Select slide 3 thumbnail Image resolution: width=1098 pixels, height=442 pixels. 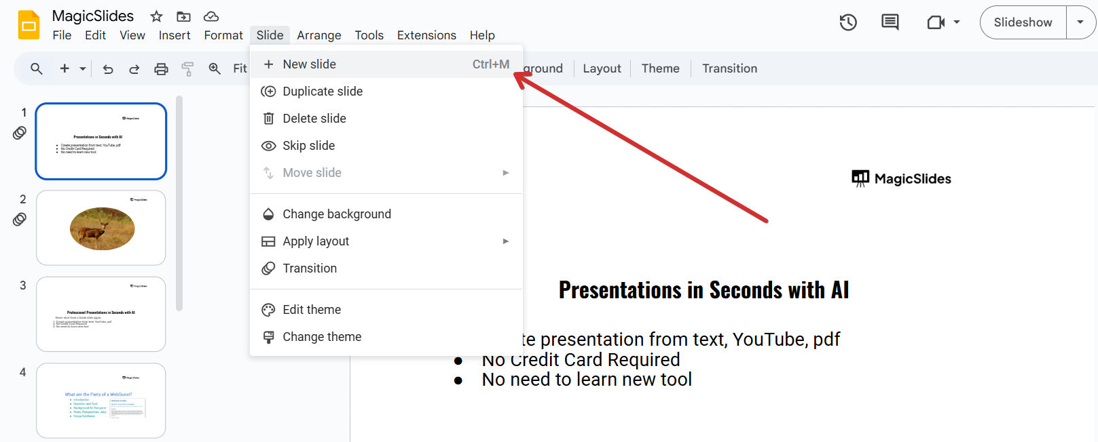pos(101,314)
